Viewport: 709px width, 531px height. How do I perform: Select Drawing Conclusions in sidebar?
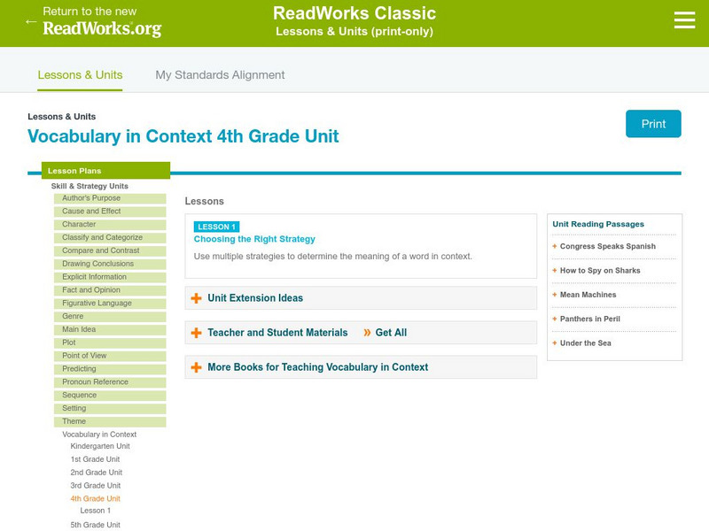tap(110, 264)
